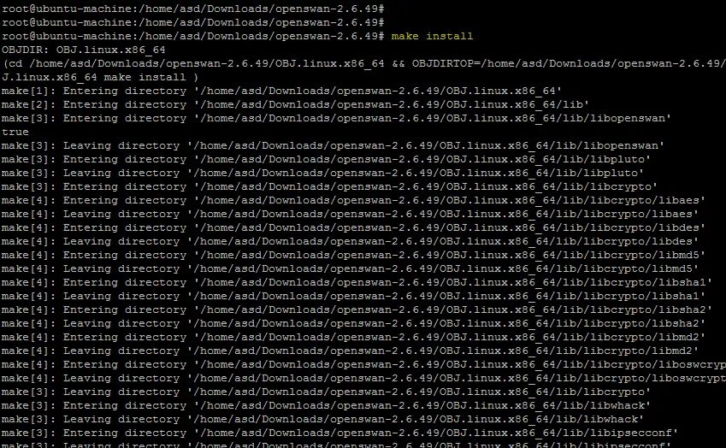Click the second empty root@ubuntu-machine prompt line
This screenshot has width=726, height=448.
(x=192, y=22)
